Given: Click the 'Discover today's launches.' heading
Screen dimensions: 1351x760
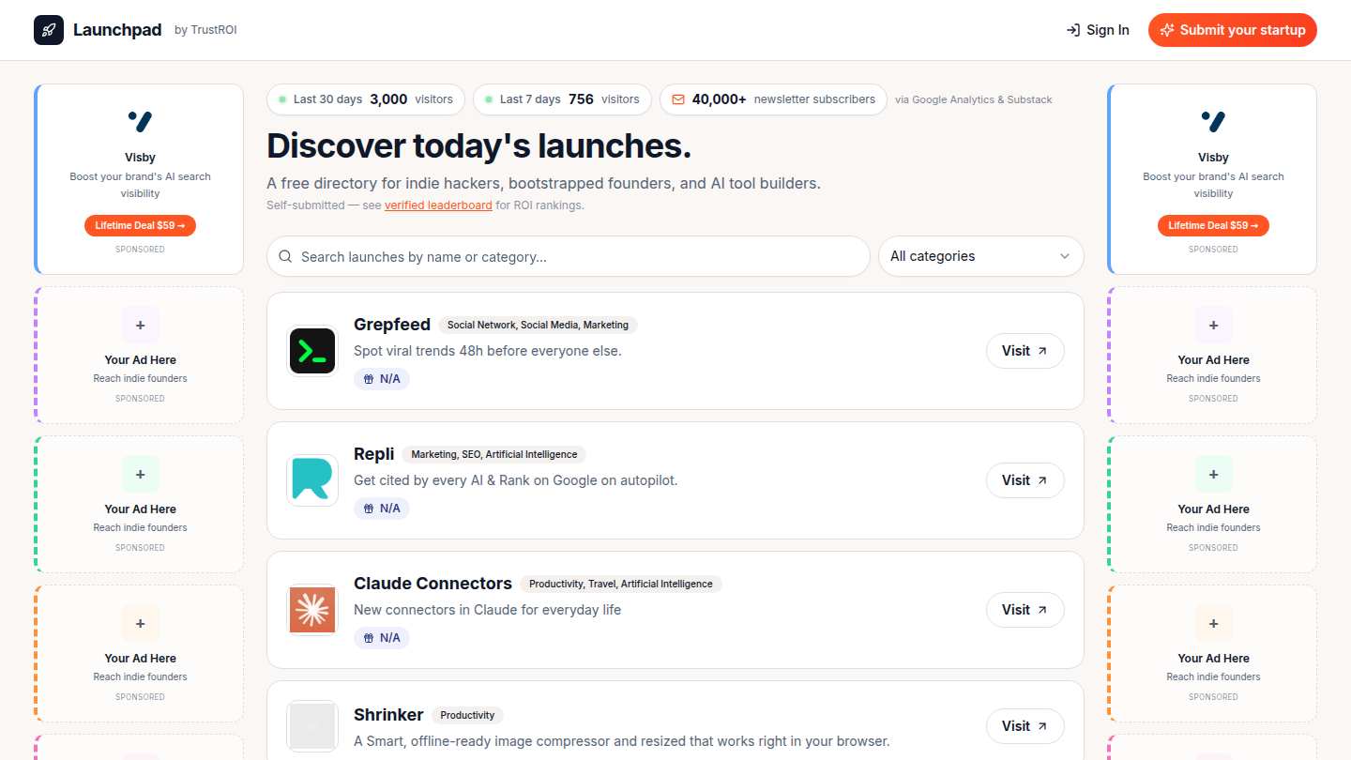Looking at the screenshot, I should [x=479, y=146].
